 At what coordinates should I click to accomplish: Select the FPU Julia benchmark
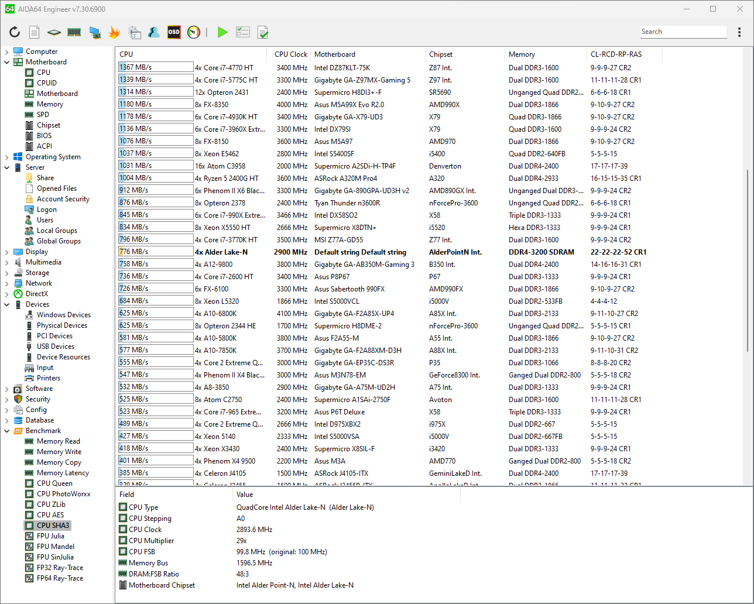point(50,536)
